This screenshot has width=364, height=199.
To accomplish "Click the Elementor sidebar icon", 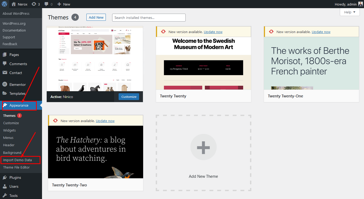I will (x=5, y=85).
